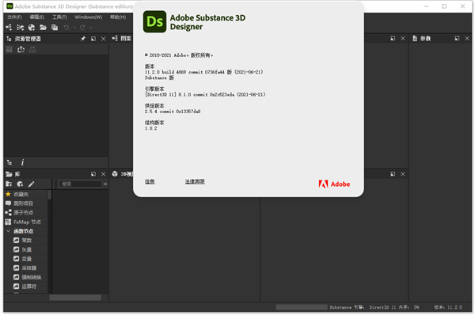
Task: Click the new MDL graph toolbar icon
Action: coord(21,28)
